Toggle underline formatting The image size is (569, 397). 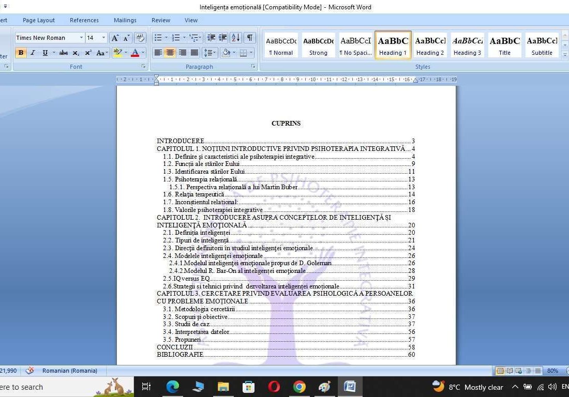[x=44, y=53]
